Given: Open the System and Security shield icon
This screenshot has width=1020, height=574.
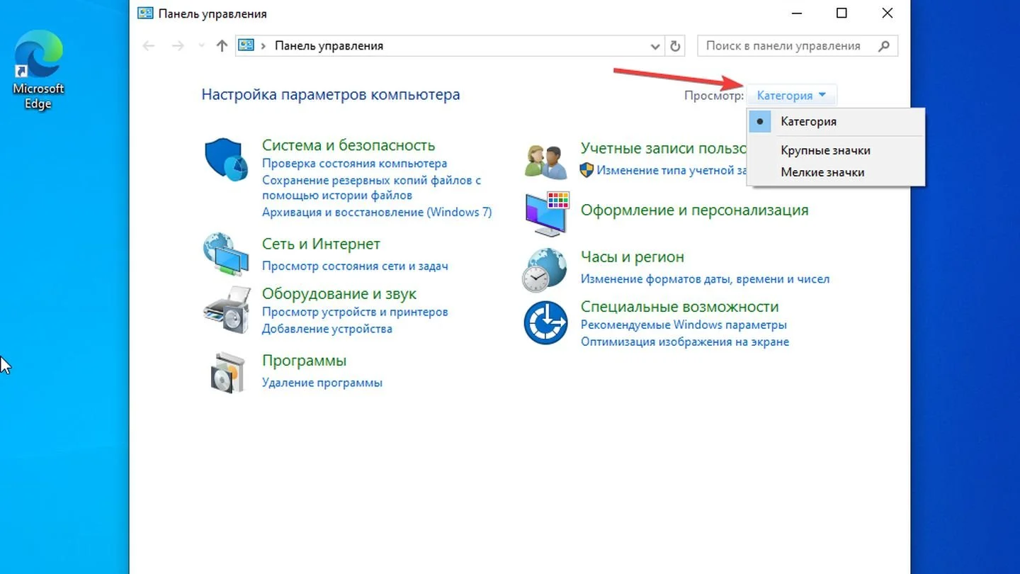Looking at the screenshot, I should (227, 160).
